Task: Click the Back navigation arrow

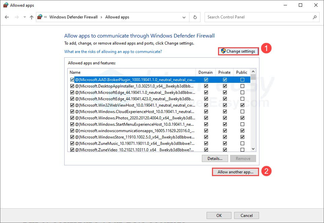Action: pyautogui.click(x=7, y=17)
